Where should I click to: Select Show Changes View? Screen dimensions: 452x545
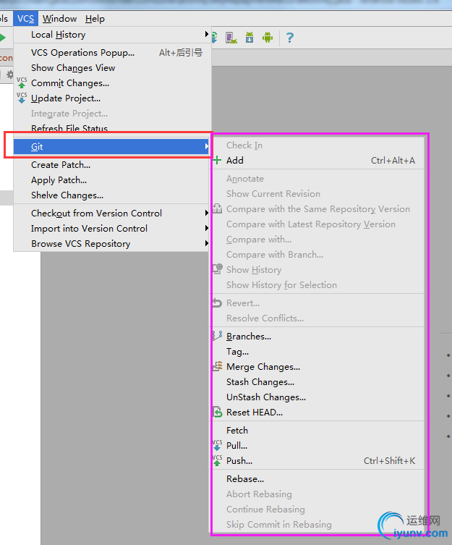112,68
